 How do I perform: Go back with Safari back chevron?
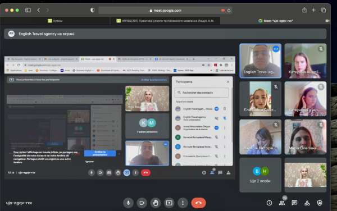(38, 10)
